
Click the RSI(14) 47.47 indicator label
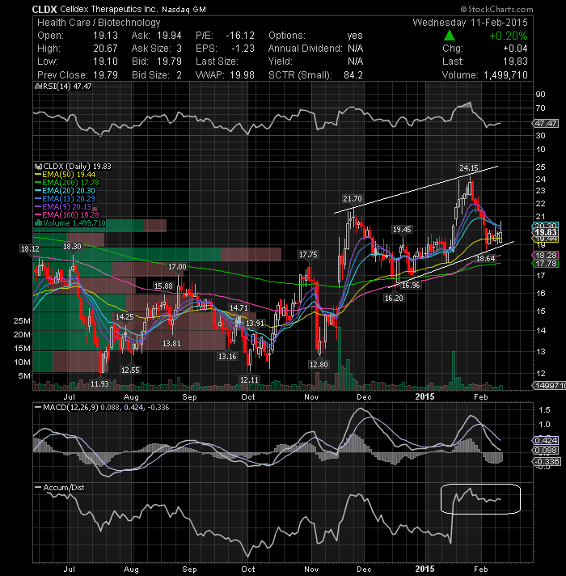63,87
